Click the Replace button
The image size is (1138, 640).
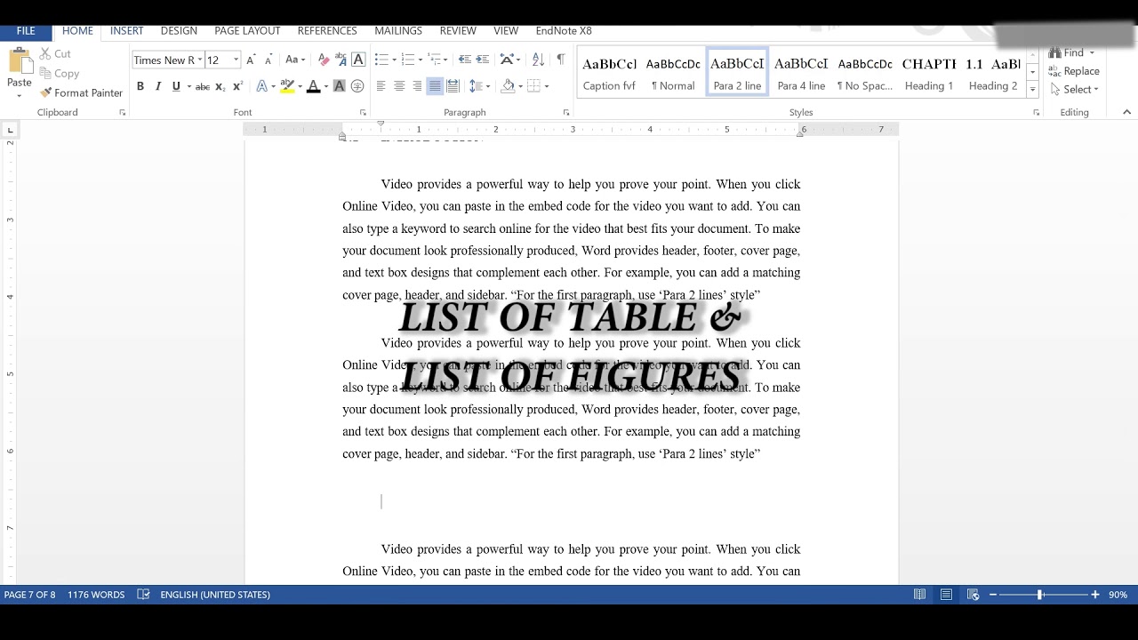(x=1074, y=71)
